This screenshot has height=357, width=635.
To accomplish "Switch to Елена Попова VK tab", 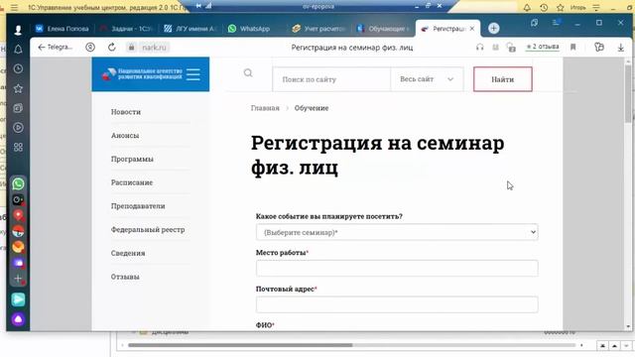I will 63,29.
